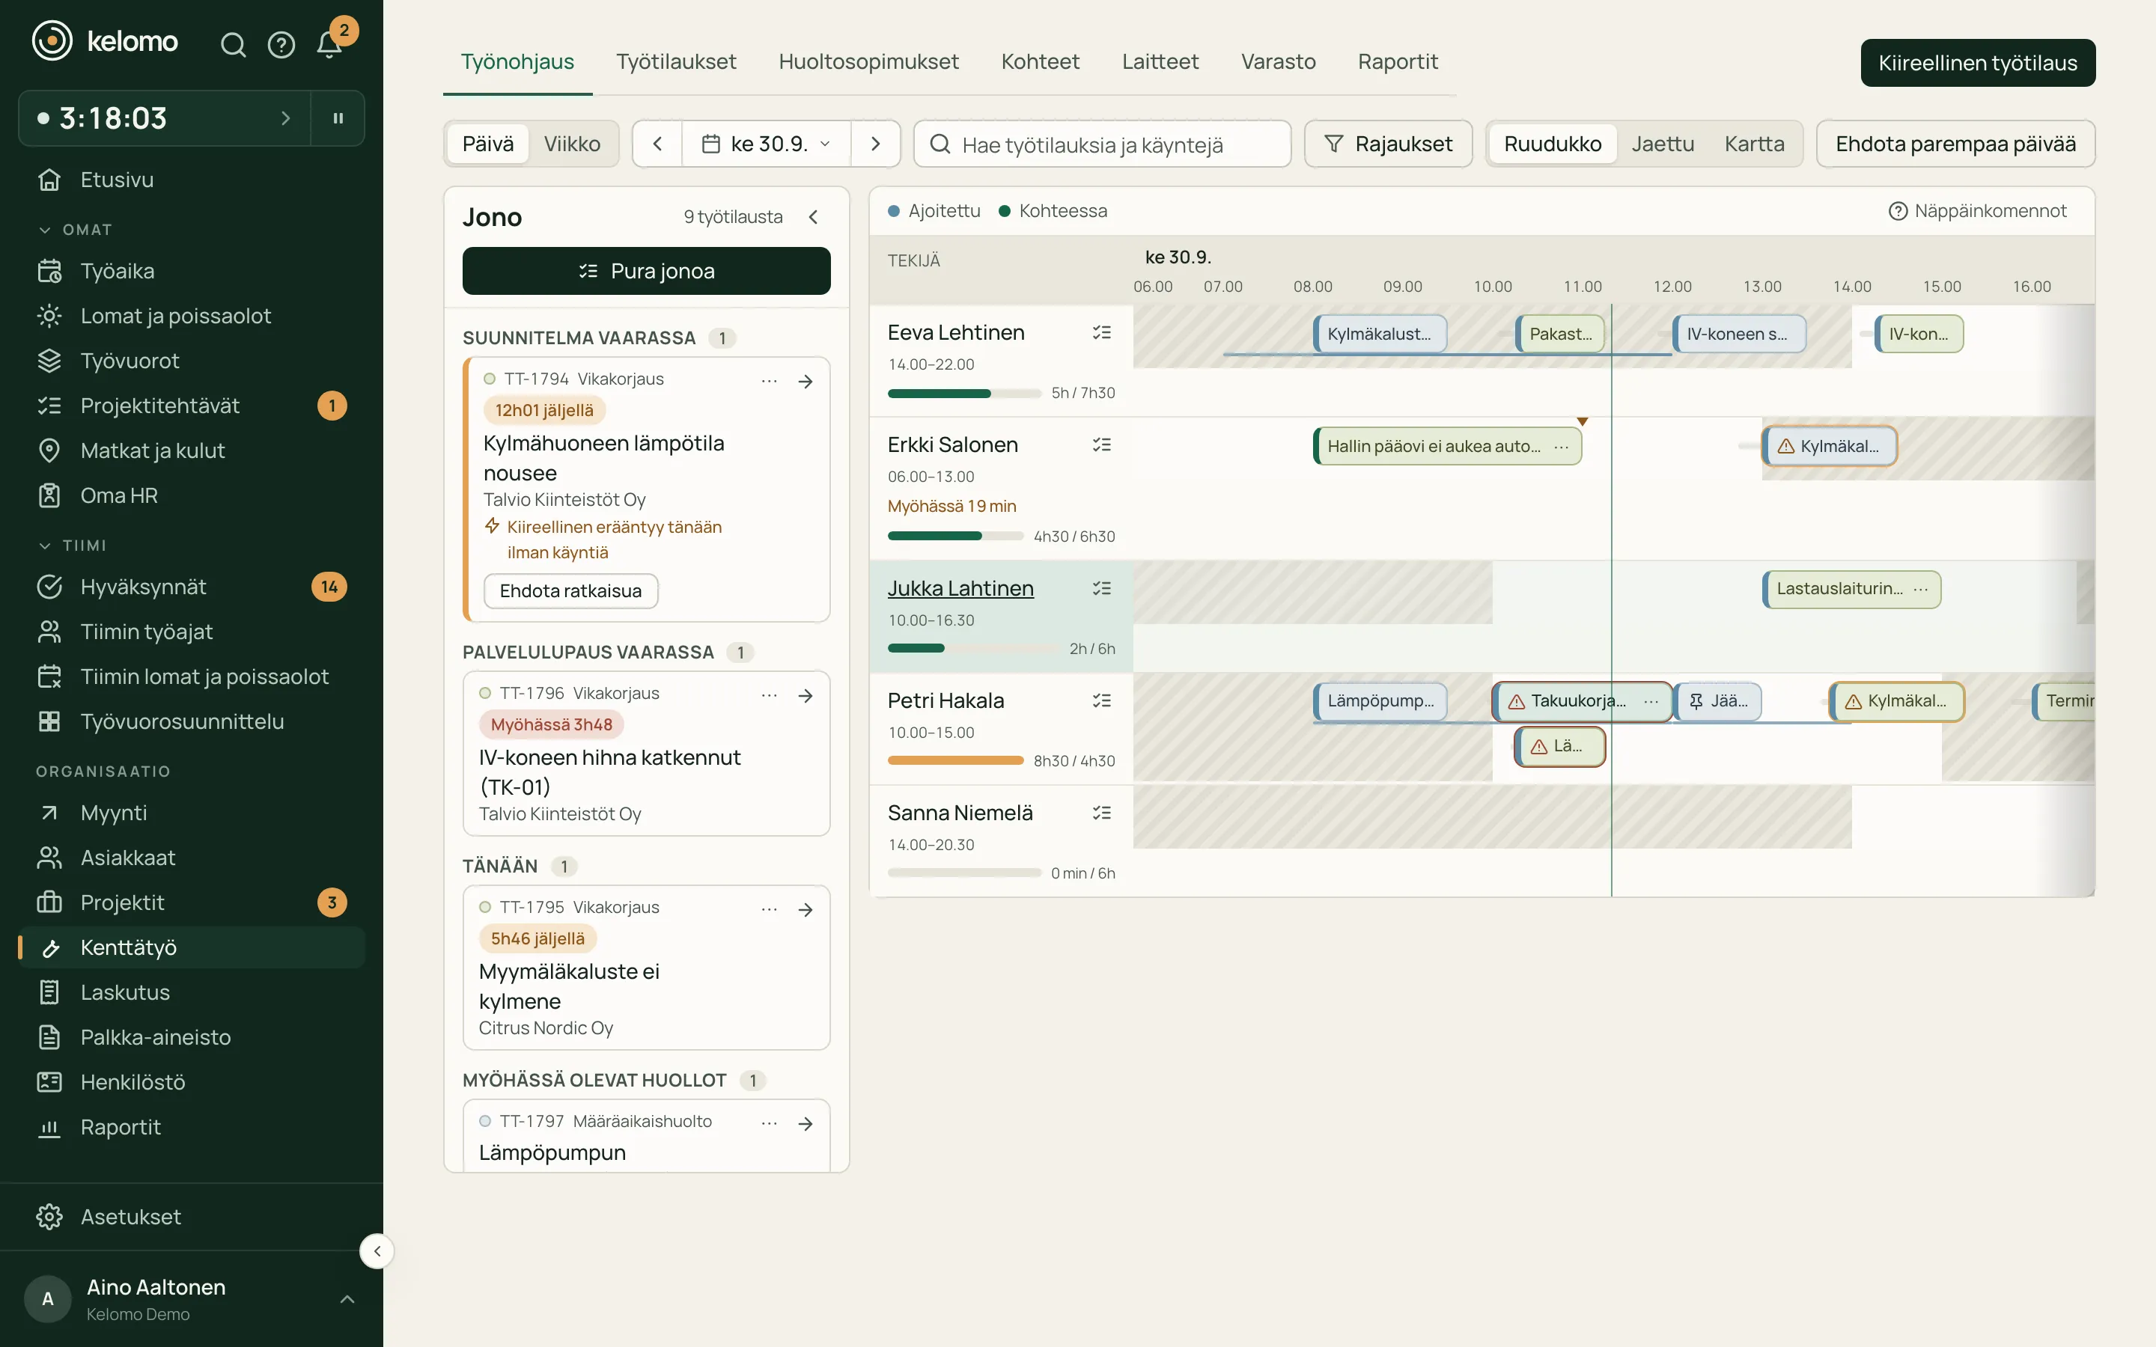Open Eeva Lehtinen's task list icon

pos(1102,332)
